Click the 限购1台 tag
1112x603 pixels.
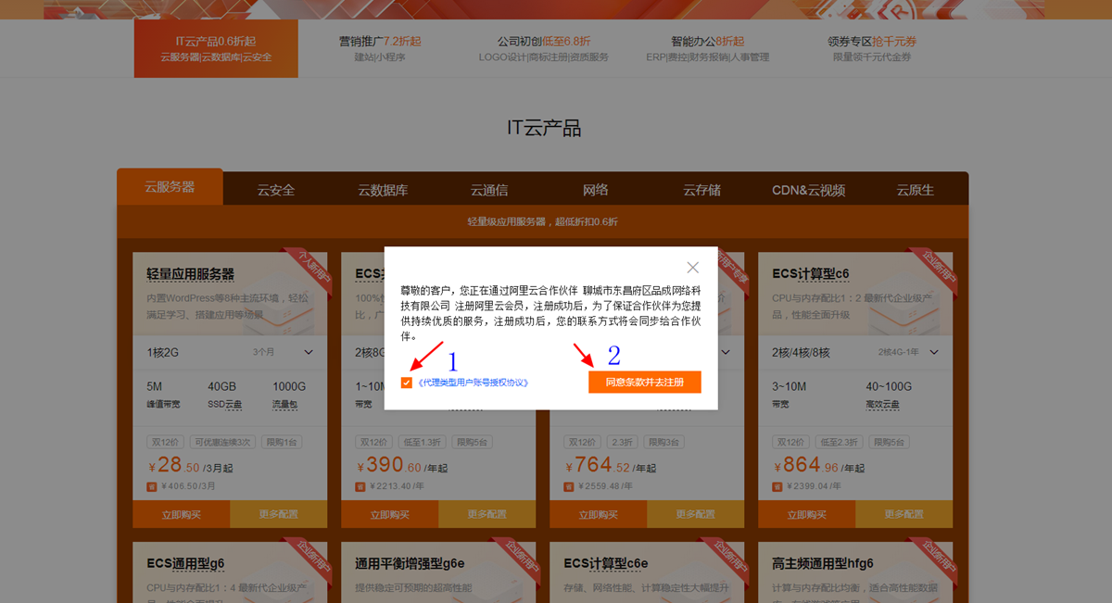coord(282,442)
